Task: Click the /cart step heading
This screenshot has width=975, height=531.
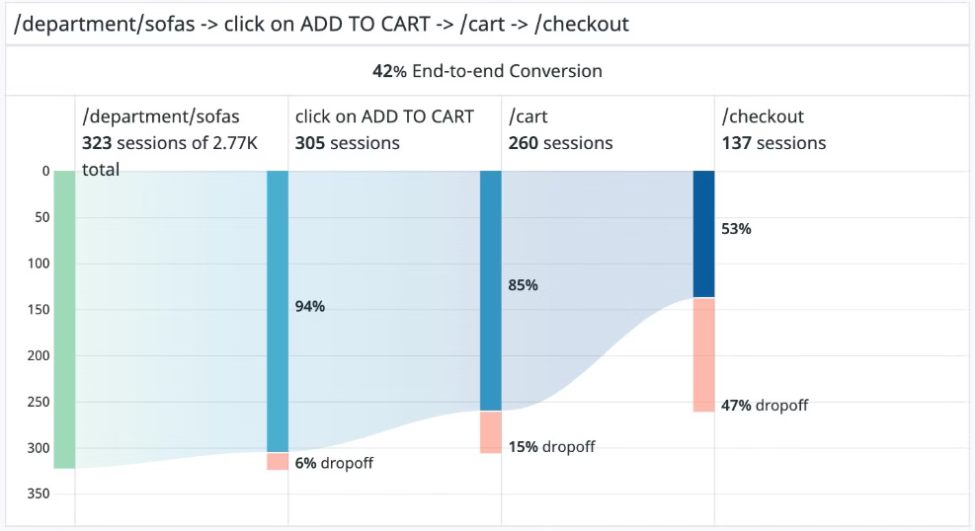Action: (x=528, y=116)
